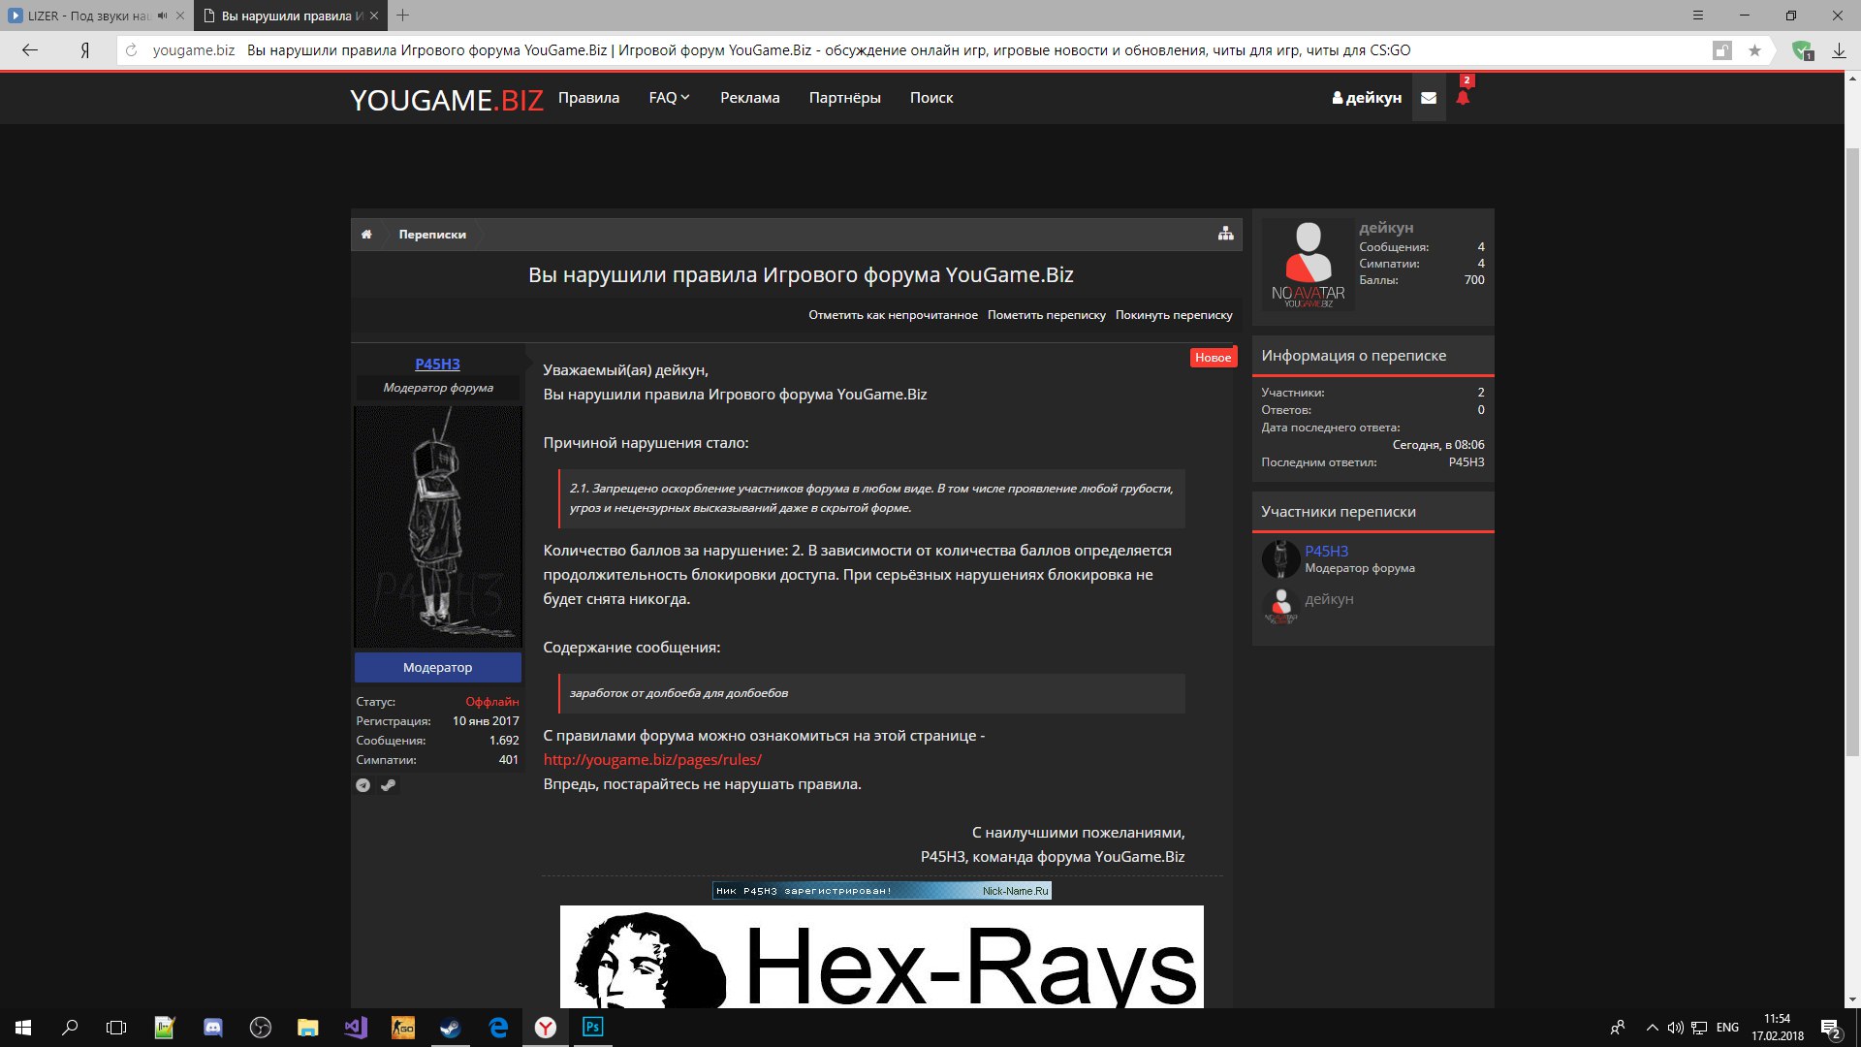Open Поиск in the navigation
This screenshot has height=1047, width=1861.
(931, 98)
